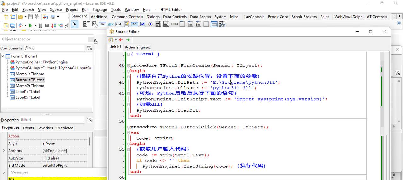
Task: Open the Project menu
Action: click(x=72, y=9)
